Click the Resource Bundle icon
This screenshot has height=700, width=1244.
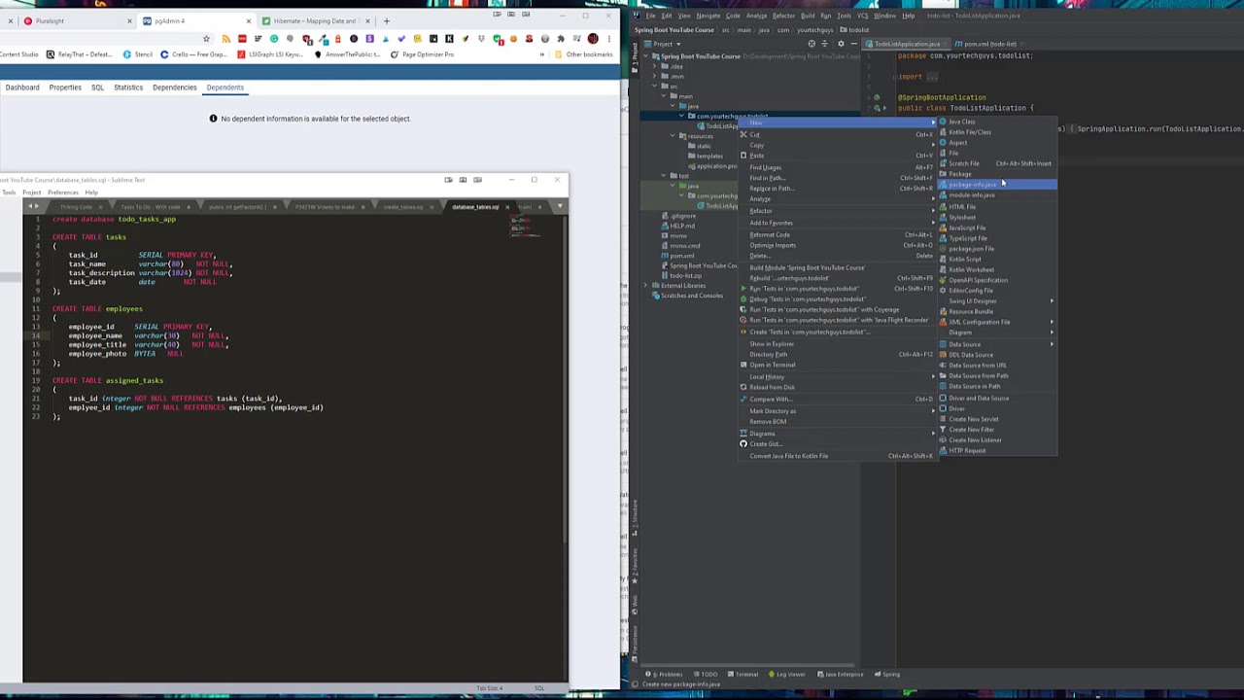[943, 311]
